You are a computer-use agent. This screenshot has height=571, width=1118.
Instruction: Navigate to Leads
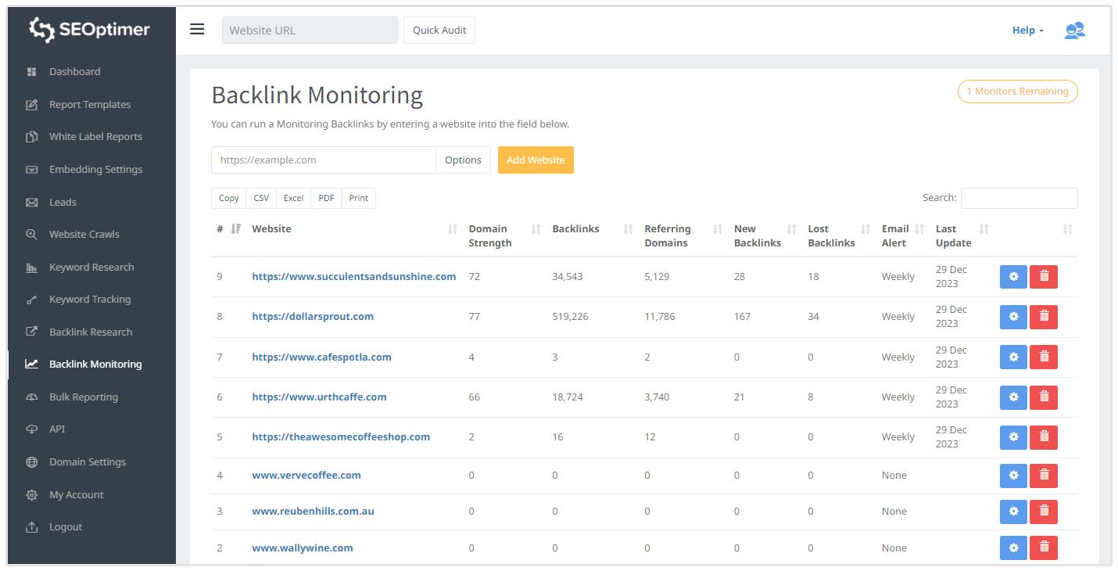63,202
